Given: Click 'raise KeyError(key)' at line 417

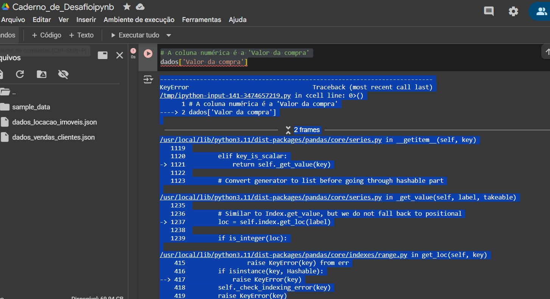Looking at the screenshot, I should coord(267,279).
